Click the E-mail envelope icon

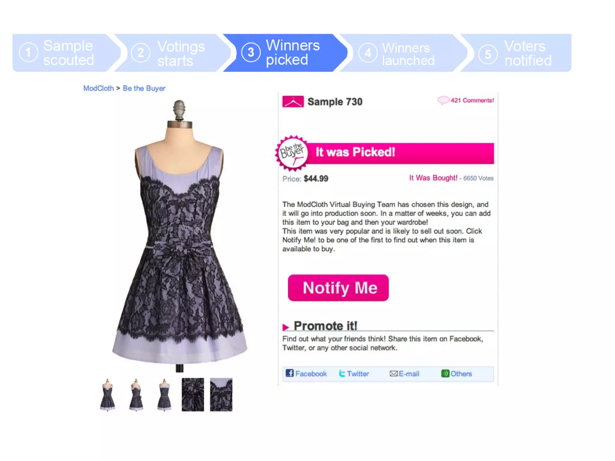tap(393, 374)
